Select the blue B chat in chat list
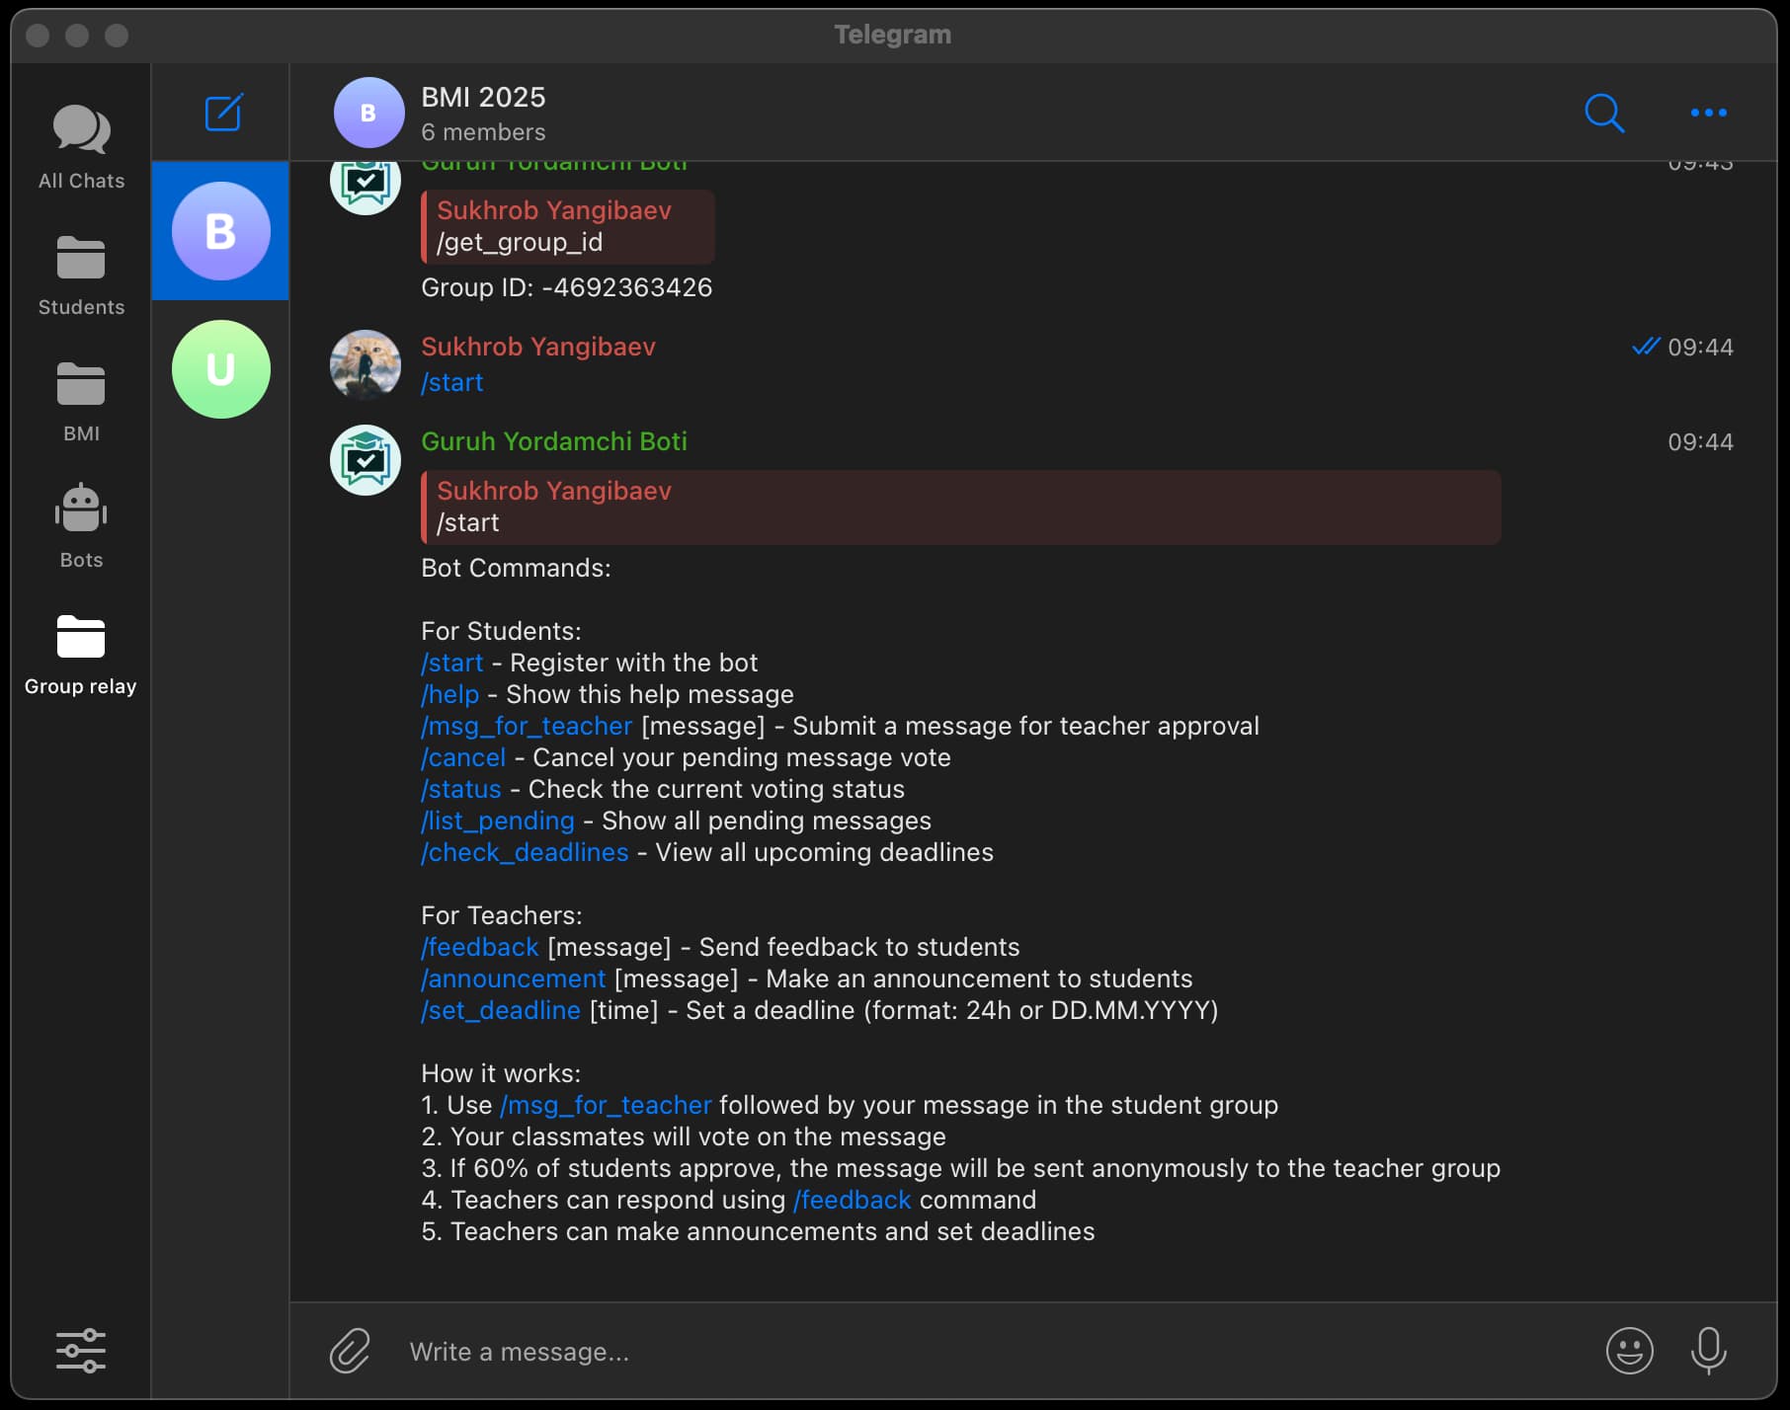Viewport: 1790px width, 1410px height. tap(221, 231)
